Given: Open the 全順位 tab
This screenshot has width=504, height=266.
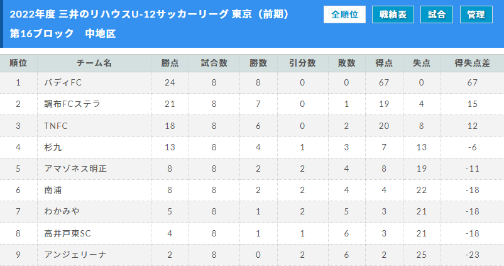Looking at the screenshot, I should click(344, 14).
